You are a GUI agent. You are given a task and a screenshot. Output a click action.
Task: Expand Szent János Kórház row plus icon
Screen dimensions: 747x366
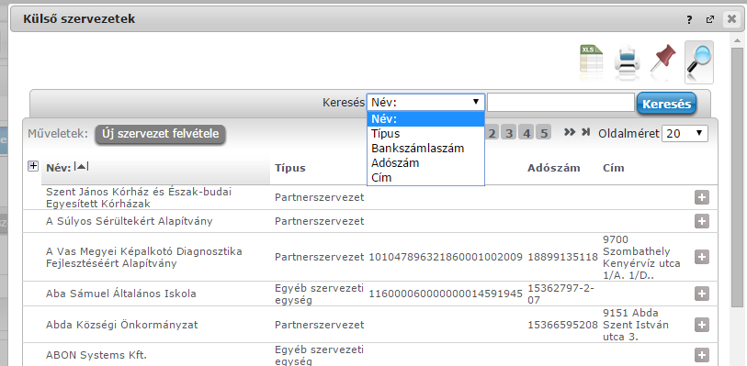pyautogui.click(x=701, y=197)
